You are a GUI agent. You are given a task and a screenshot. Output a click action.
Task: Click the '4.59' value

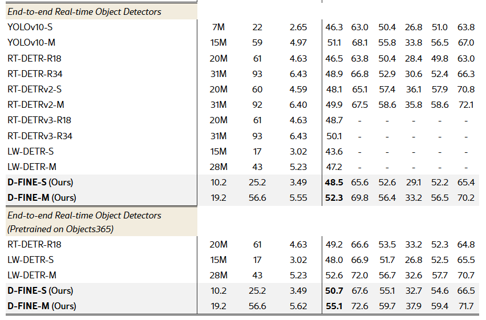(x=298, y=90)
